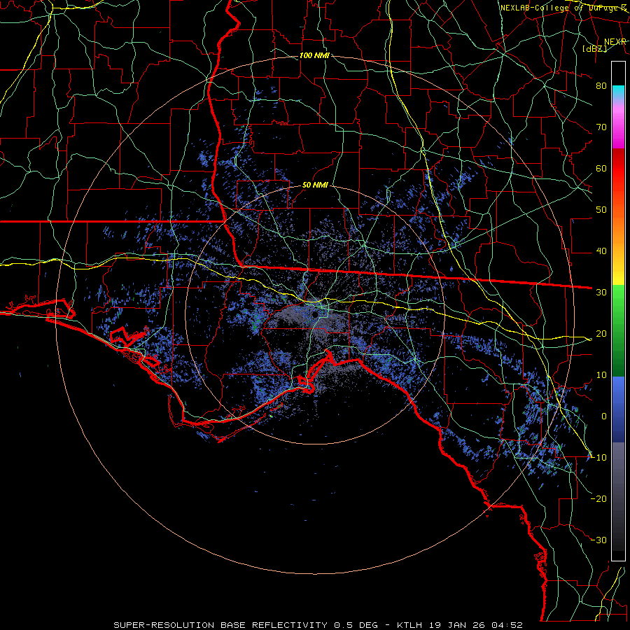Click the 10 value on the dBZ scale
Image resolution: width=630 pixels, height=630 pixels.
pos(601,375)
